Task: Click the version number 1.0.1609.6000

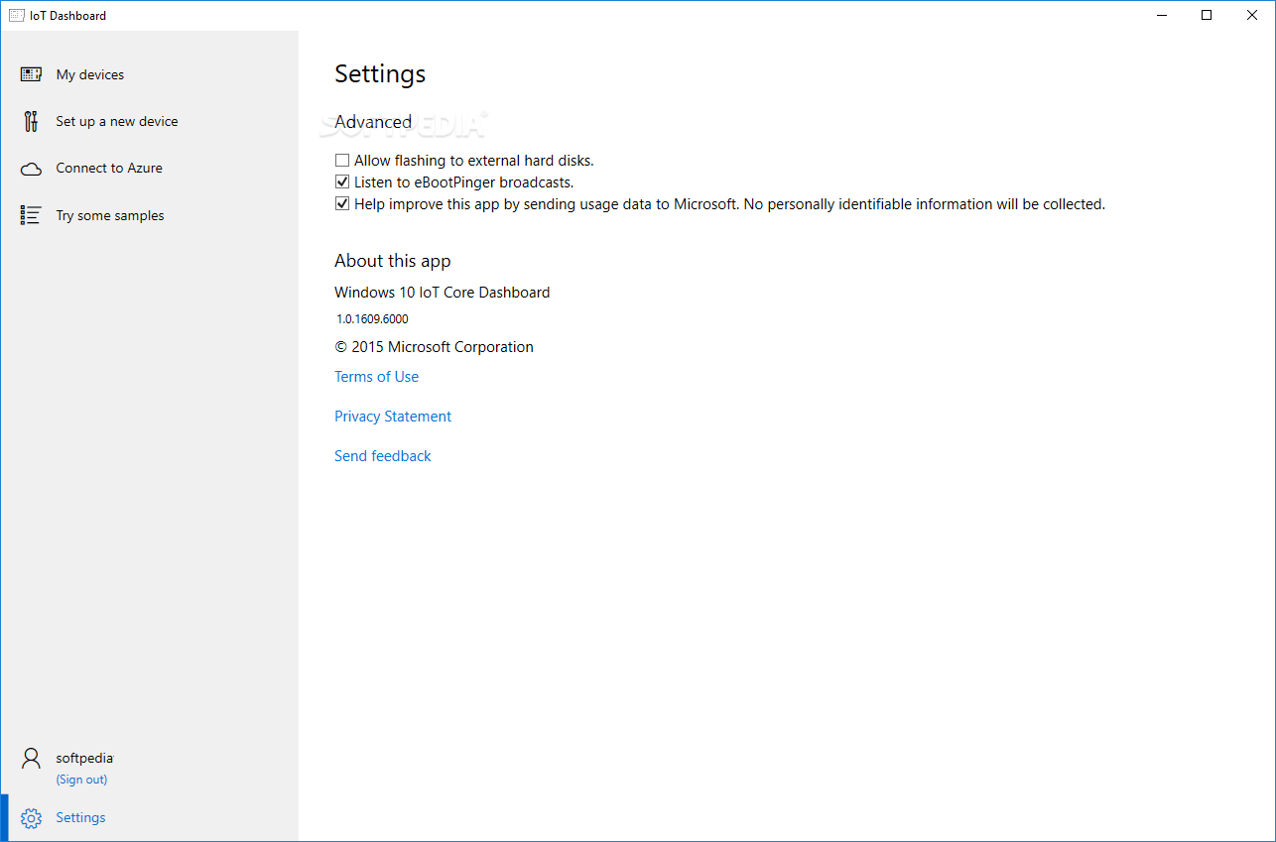Action: coord(372,319)
